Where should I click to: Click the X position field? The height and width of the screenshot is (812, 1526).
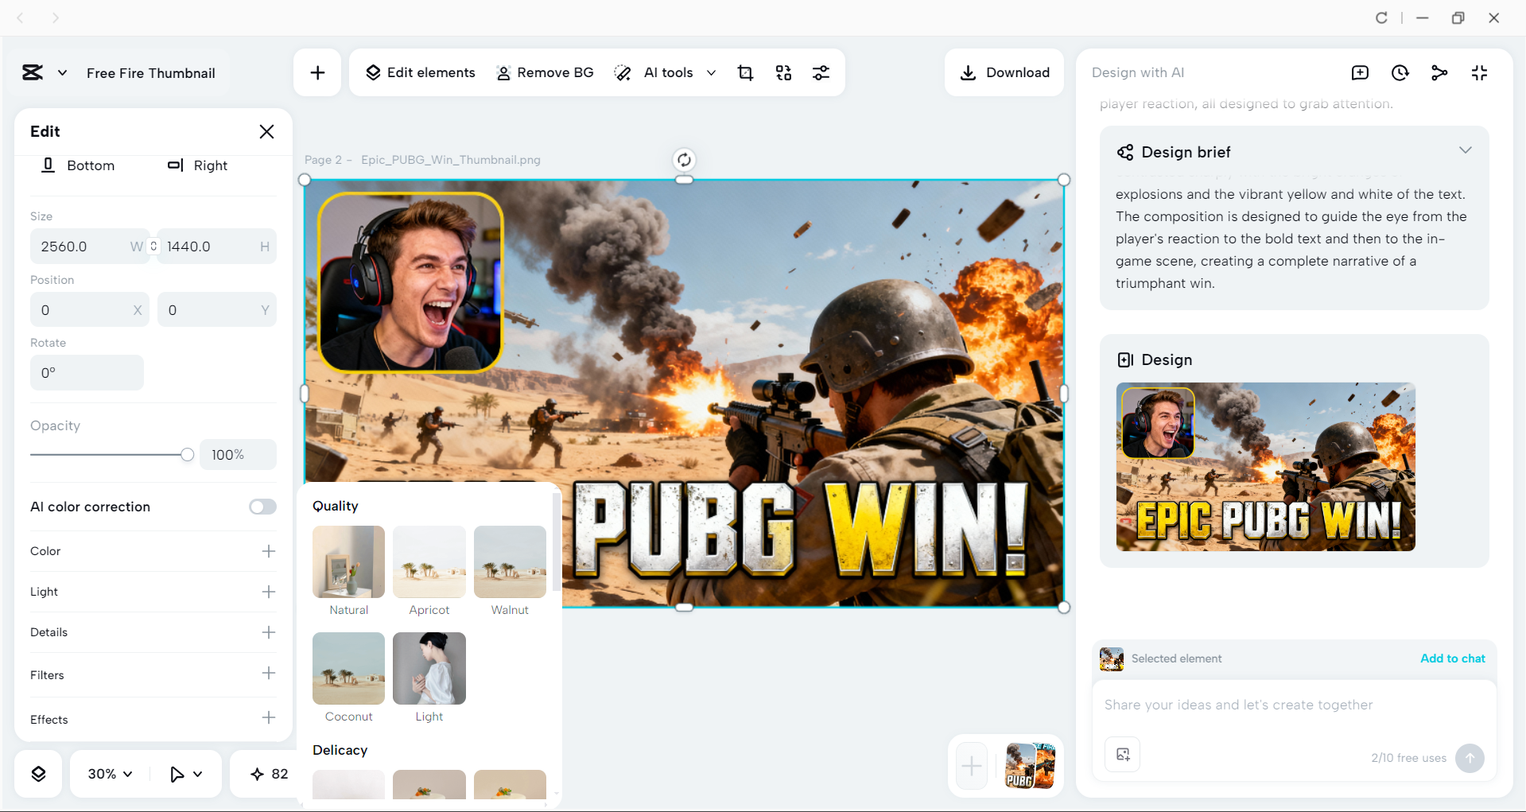pyautogui.click(x=89, y=310)
